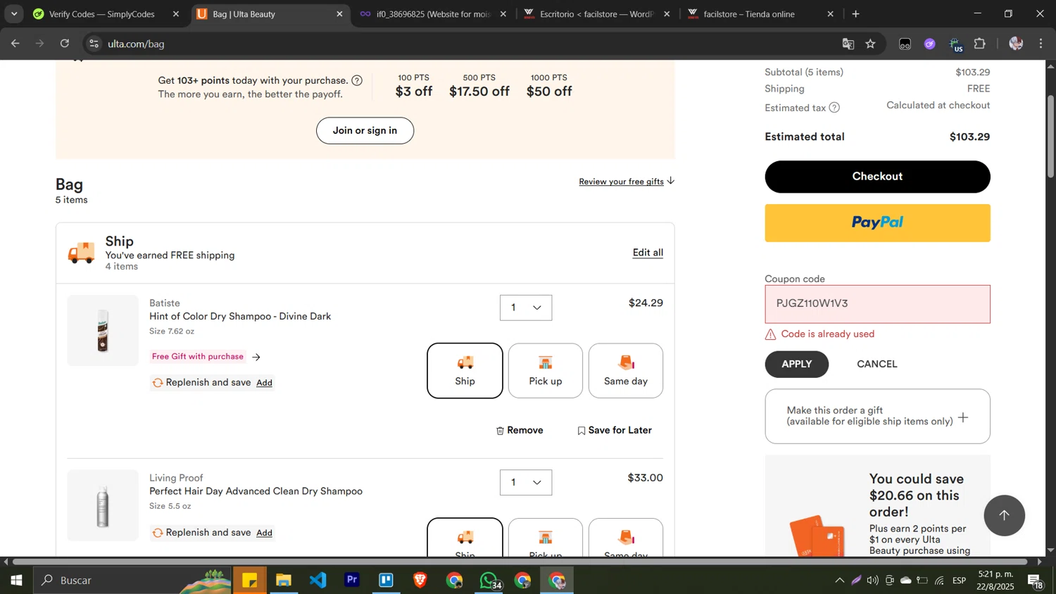Reload the current page

(x=65, y=44)
